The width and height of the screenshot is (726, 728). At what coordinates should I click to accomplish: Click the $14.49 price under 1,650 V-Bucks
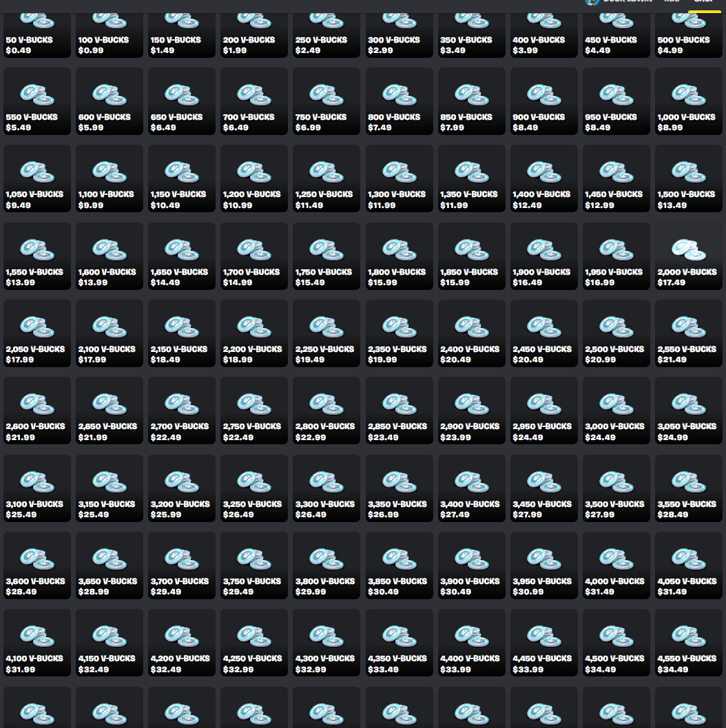(x=165, y=282)
